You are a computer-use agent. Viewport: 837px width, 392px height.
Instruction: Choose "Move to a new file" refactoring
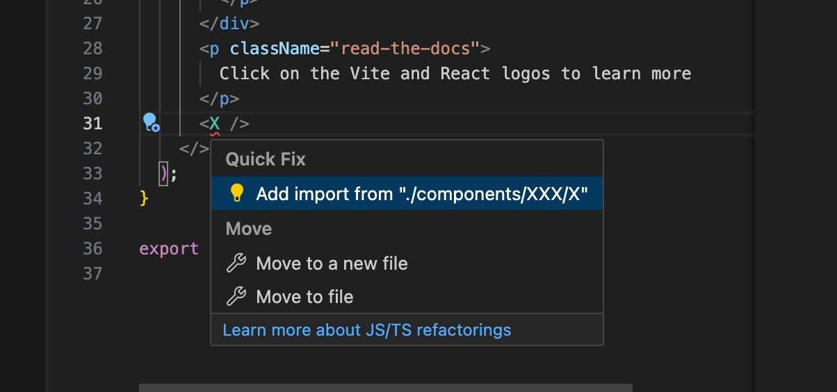coord(332,263)
